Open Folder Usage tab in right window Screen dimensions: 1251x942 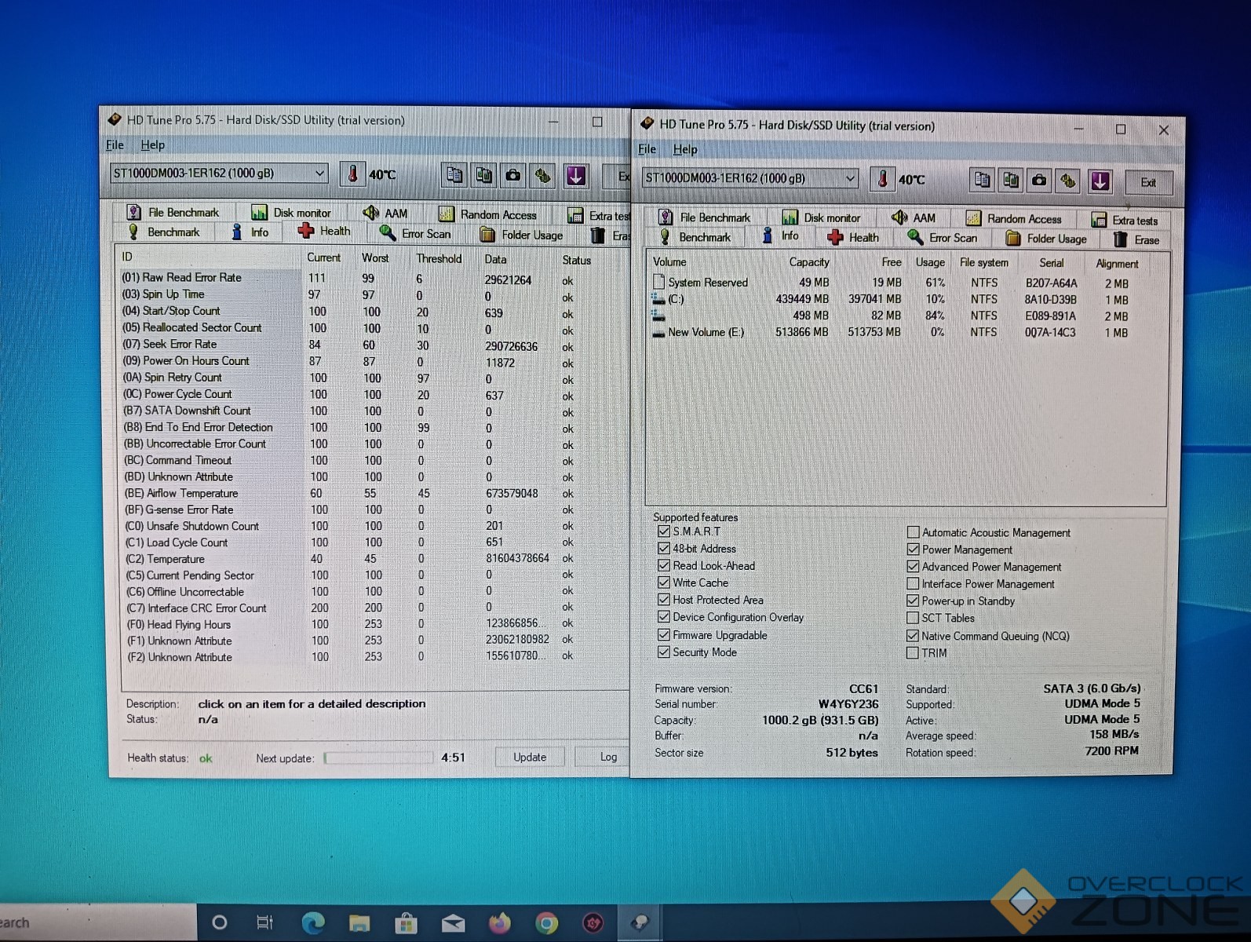[x=1047, y=239]
